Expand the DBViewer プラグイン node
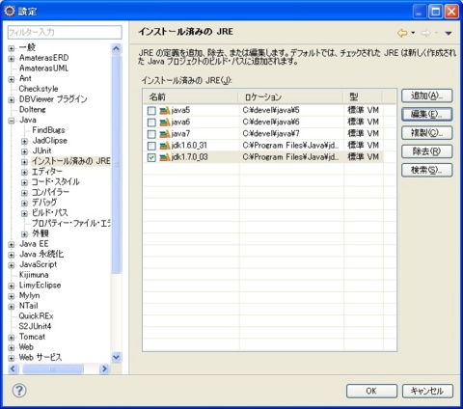The image size is (463, 409). [12, 100]
